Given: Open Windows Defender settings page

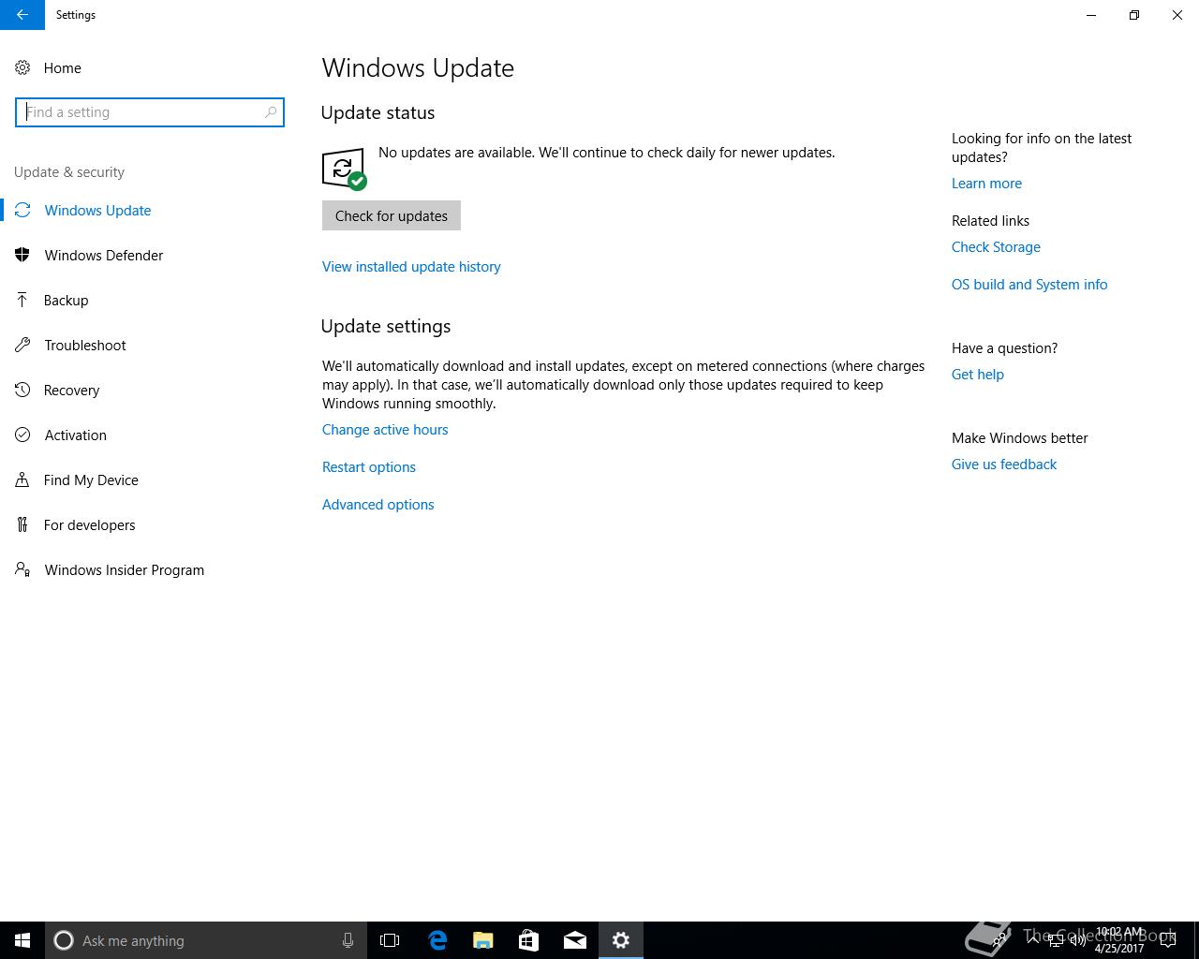Looking at the screenshot, I should coord(104,255).
